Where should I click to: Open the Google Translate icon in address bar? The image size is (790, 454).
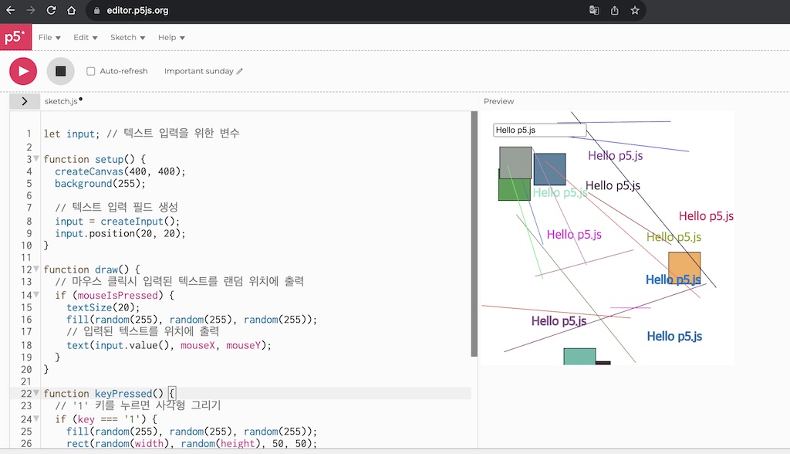pyautogui.click(x=593, y=10)
